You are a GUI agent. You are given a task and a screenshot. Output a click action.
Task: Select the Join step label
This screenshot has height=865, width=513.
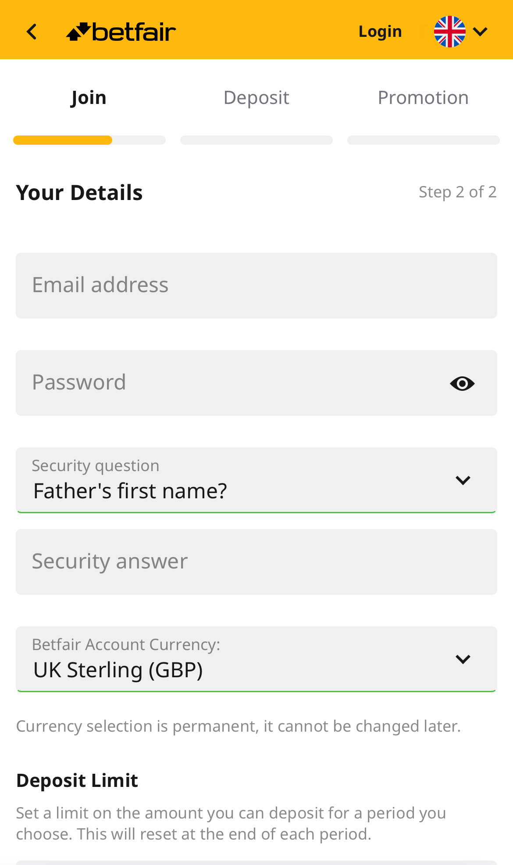(x=89, y=97)
